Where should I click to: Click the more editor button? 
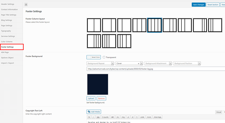(x=149, y=117)
